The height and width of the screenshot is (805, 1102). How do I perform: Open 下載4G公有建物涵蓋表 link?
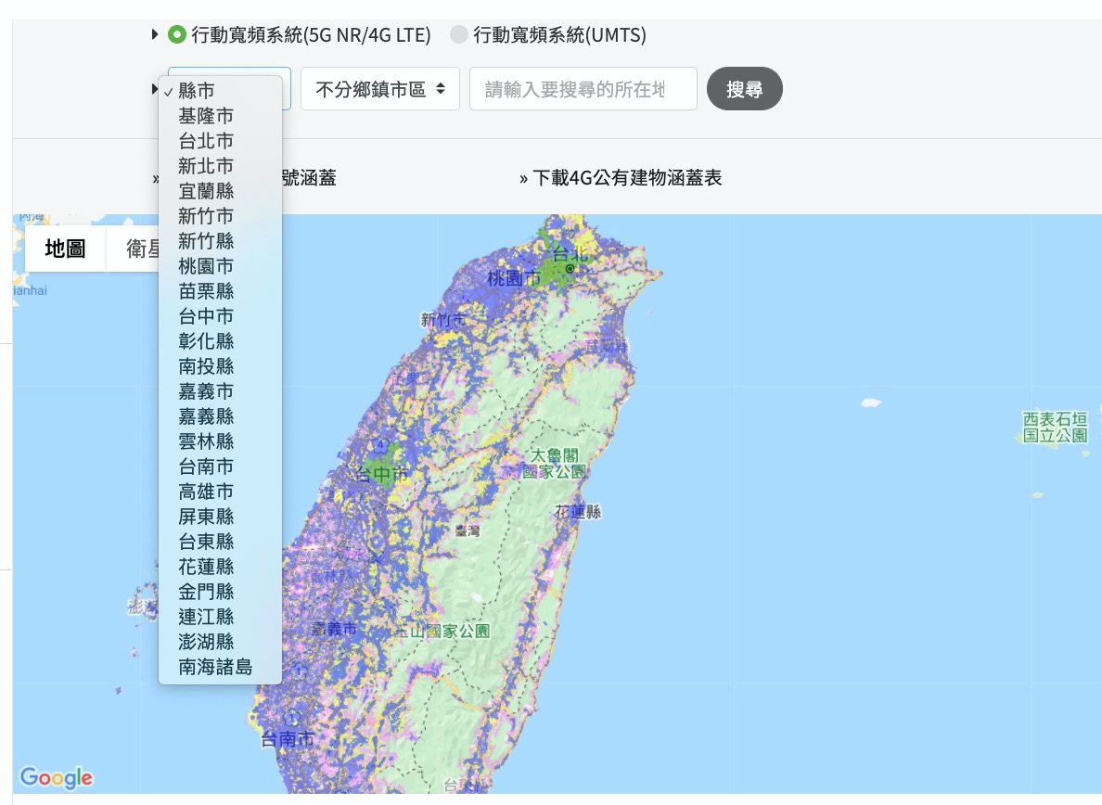(627, 178)
